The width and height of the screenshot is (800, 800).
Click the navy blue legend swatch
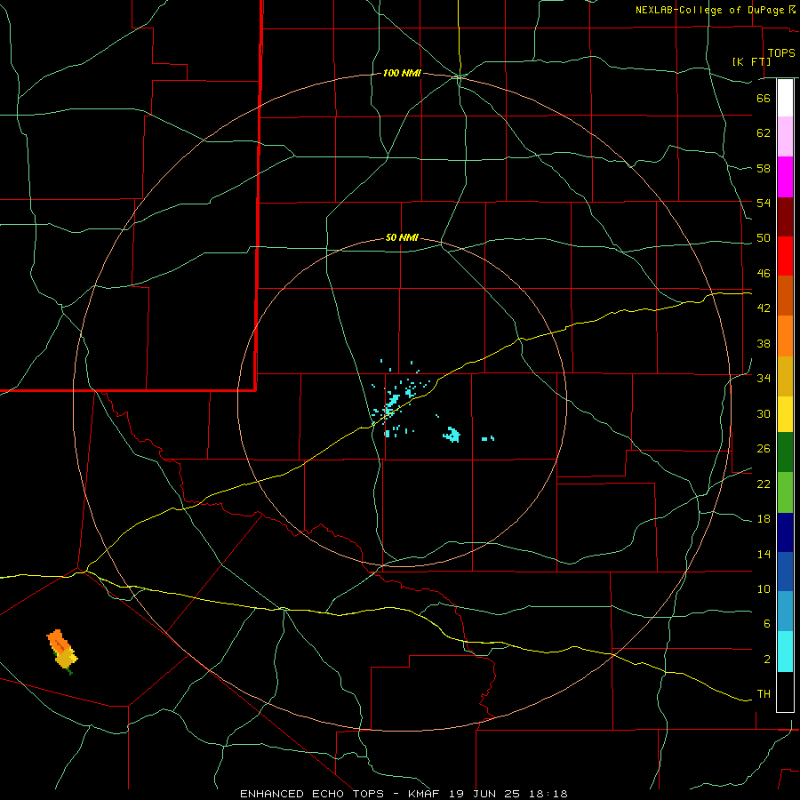[785, 532]
